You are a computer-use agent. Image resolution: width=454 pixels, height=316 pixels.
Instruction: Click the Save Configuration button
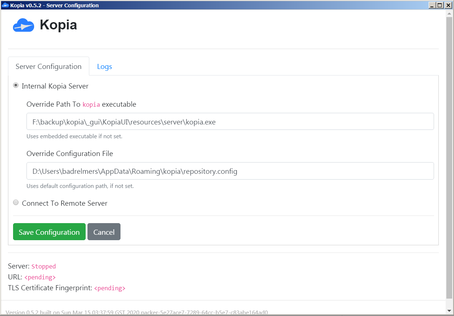pos(49,231)
